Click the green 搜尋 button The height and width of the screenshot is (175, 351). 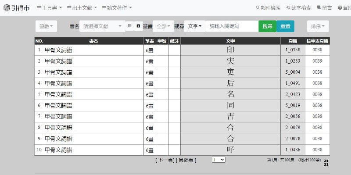click(x=268, y=26)
